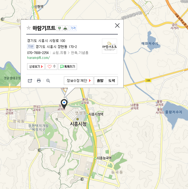Like the place with heart button
The height and width of the screenshot is (189, 188).
click(51, 67)
